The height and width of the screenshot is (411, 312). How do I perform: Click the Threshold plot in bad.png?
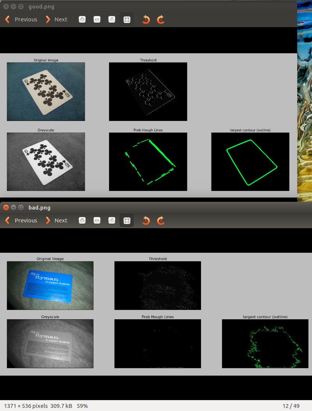tap(158, 285)
